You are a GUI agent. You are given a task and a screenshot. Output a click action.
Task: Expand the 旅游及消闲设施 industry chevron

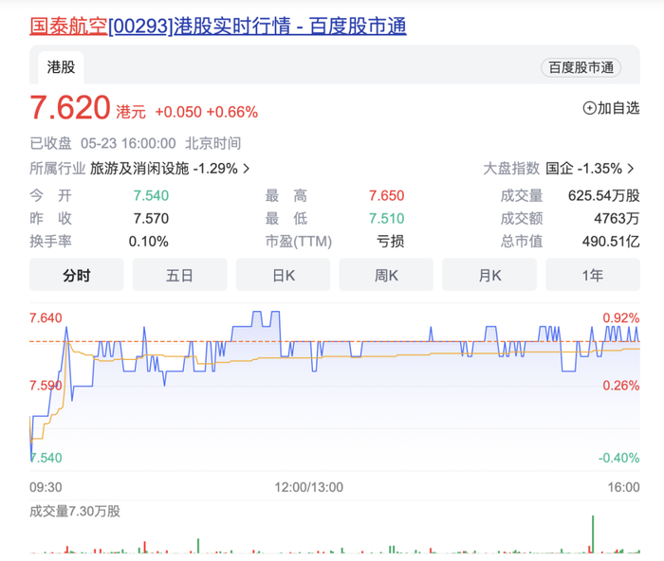pos(247,169)
